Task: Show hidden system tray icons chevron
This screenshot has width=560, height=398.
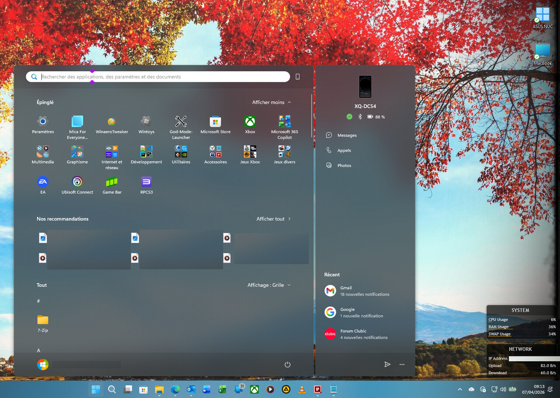Action: click(x=459, y=389)
